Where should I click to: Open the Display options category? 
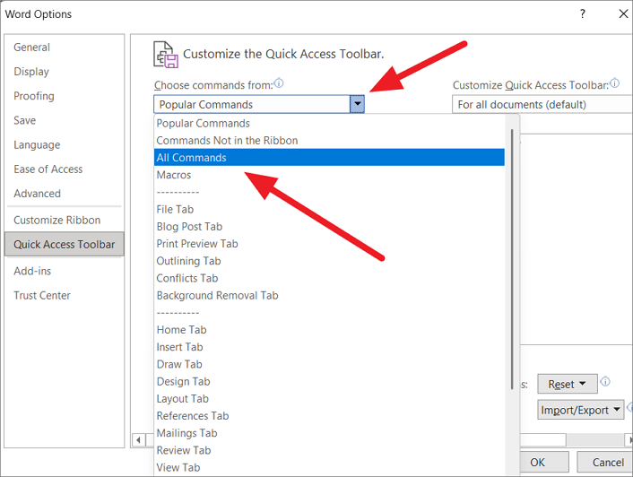click(x=65, y=72)
